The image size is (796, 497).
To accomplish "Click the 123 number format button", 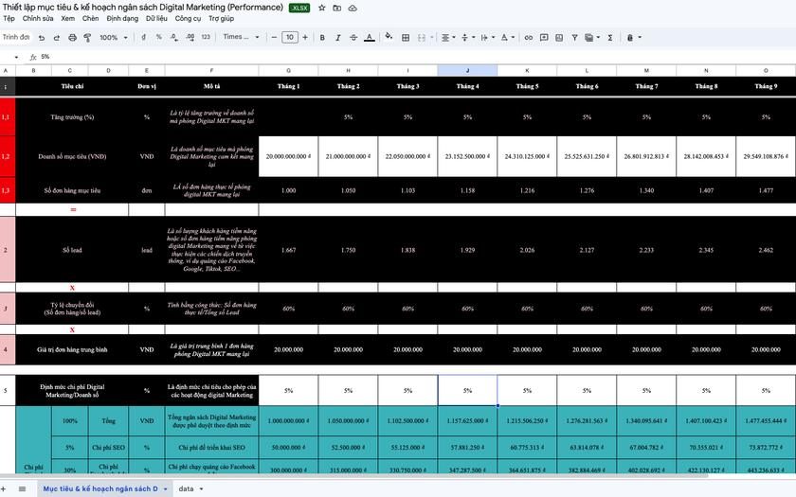I will tap(206, 37).
